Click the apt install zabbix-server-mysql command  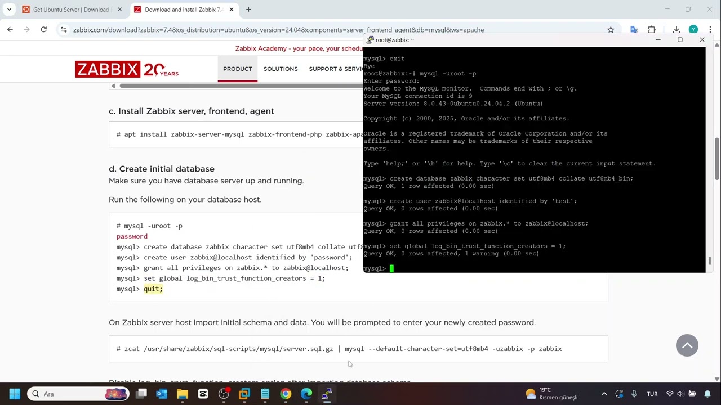pos(240,134)
